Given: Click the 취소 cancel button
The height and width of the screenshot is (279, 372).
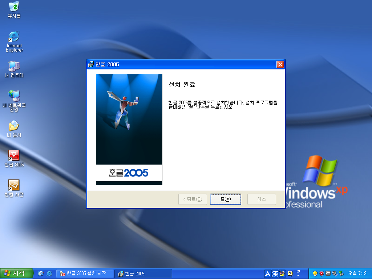Looking at the screenshot, I should coord(262,199).
